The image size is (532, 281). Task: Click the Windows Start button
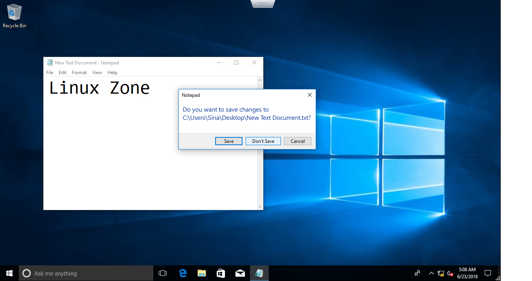pyautogui.click(x=9, y=273)
